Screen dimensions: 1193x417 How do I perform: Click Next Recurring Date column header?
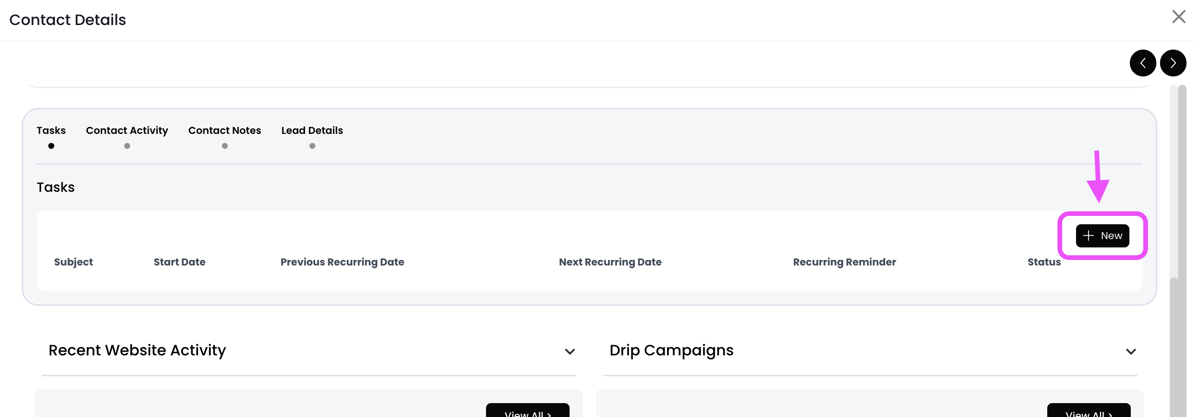tap(610, 262)
